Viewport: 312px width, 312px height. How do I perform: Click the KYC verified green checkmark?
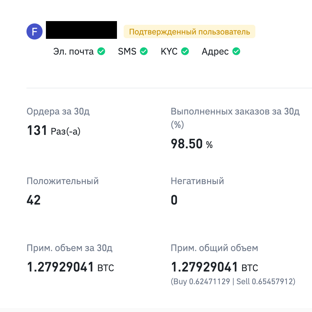pyautogui.click(x=185, y=51)
